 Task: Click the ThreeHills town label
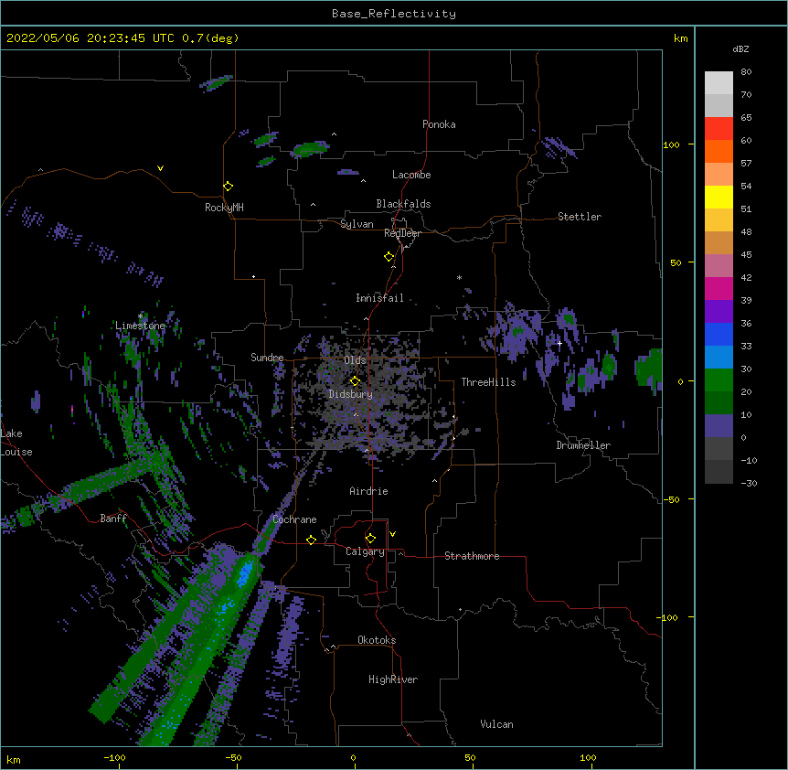pos(488,382)
